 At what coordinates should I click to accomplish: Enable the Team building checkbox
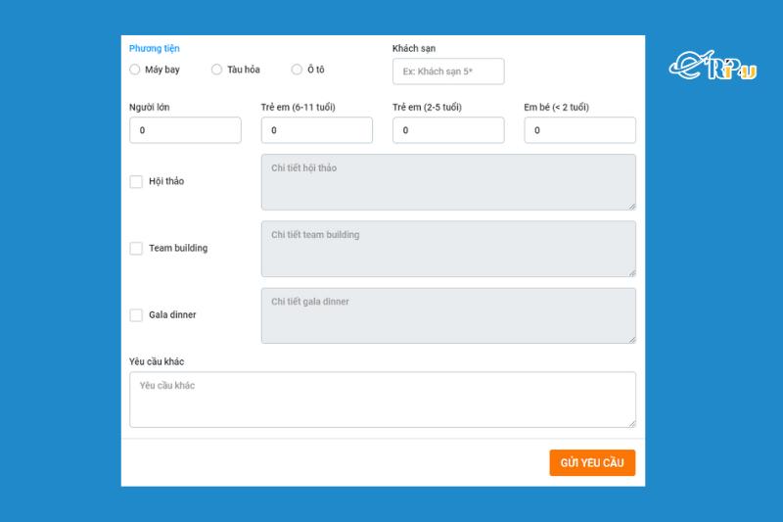136,249
